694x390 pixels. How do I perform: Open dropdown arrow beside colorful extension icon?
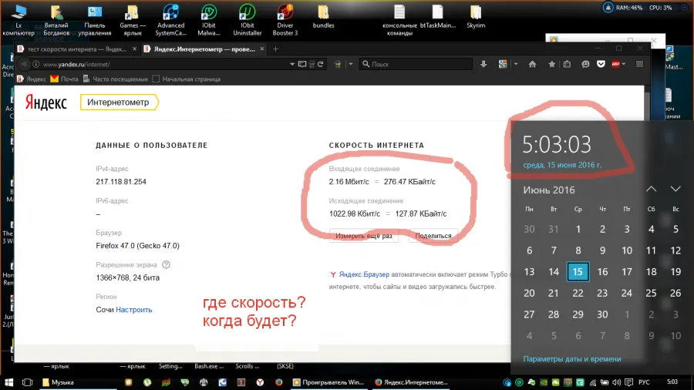pyautogui.click(x=351, y=64)
